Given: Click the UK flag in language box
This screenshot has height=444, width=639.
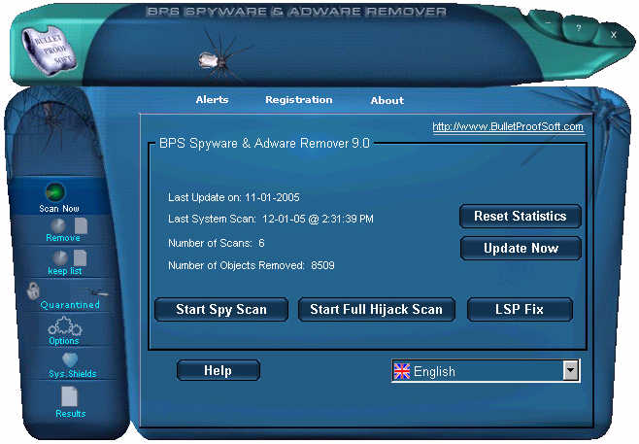Looking at the screenshot, I should point(402,371).
